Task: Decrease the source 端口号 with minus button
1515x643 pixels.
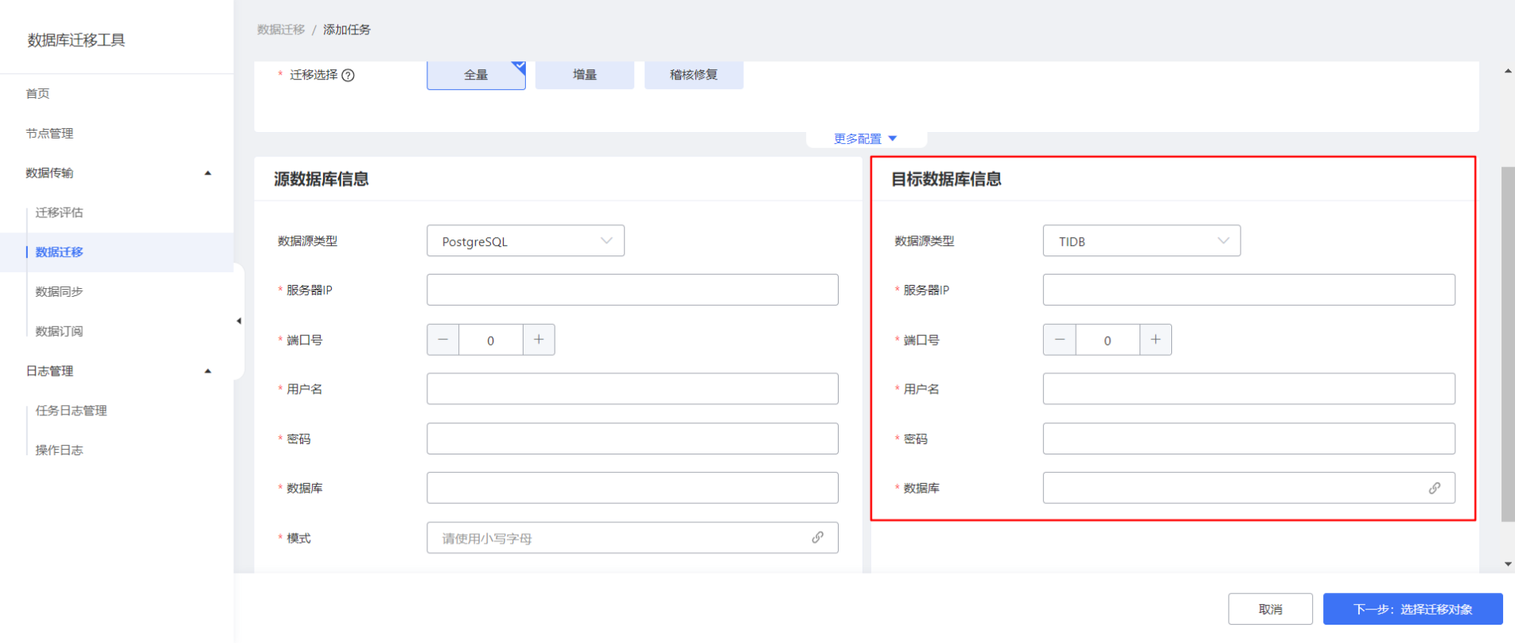Action: [x=443, y=340]
